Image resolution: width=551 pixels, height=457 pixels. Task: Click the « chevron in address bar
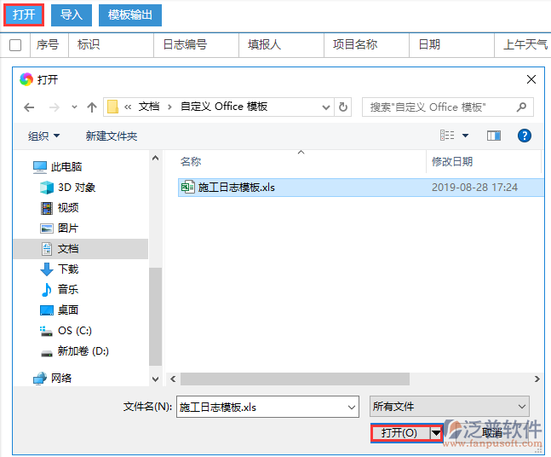pyautogui.click(x=128, y=107)
